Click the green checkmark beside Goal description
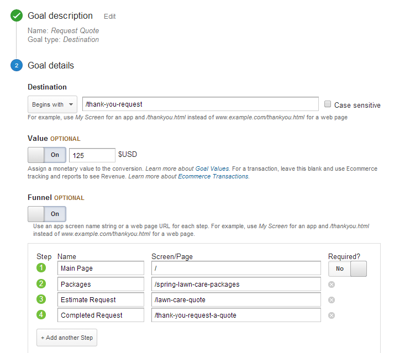 [17, 15]
